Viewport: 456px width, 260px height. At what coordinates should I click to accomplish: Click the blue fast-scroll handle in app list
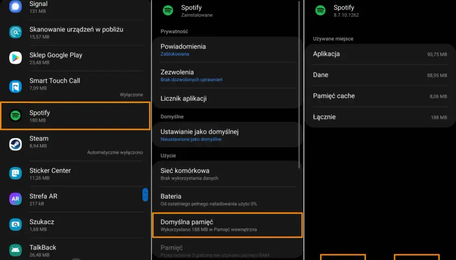click(x=145, y=194)
